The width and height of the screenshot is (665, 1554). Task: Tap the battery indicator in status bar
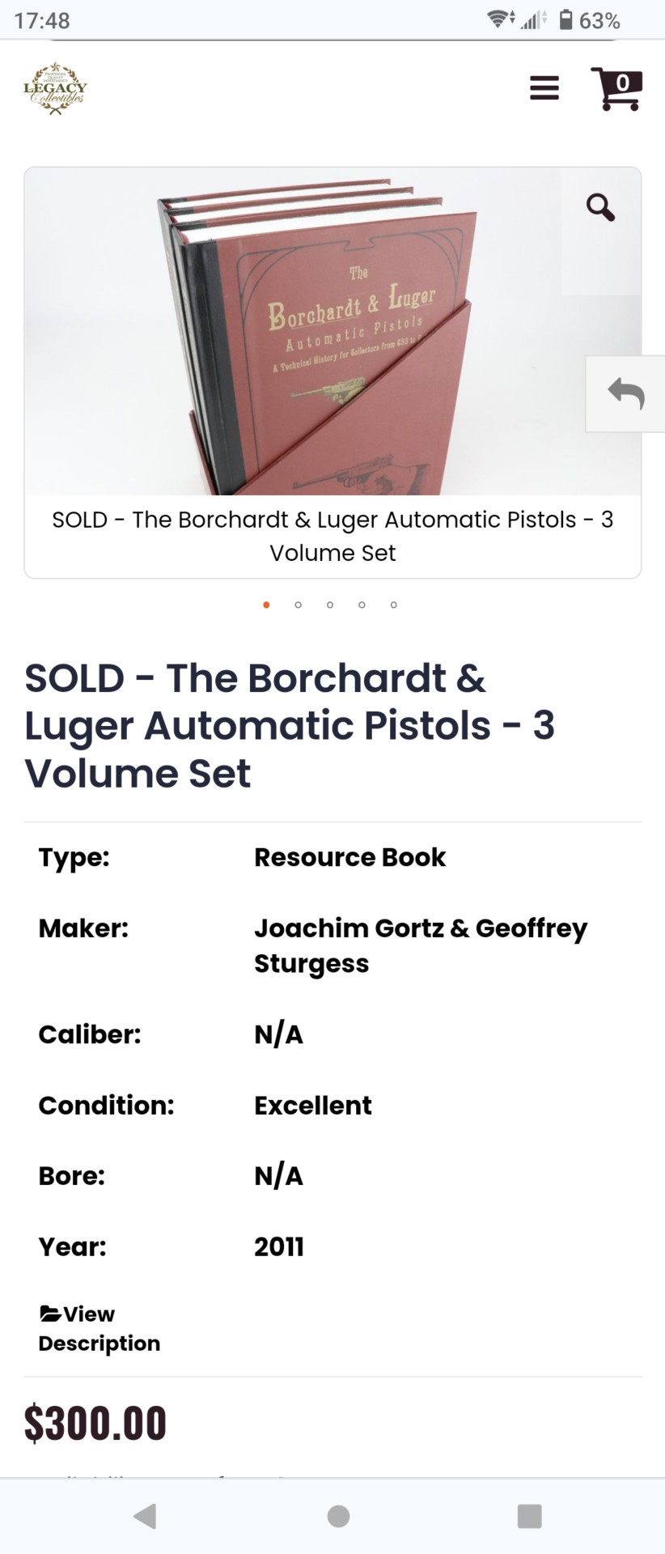tap(567, 19)
